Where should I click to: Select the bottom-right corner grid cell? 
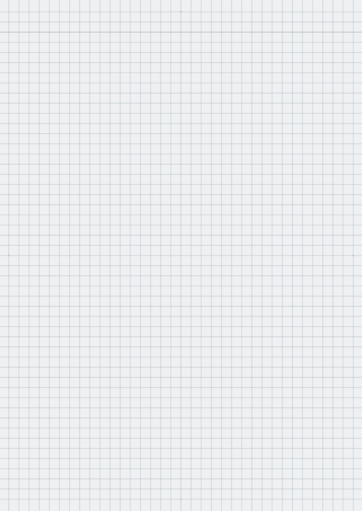pos(358,505)
